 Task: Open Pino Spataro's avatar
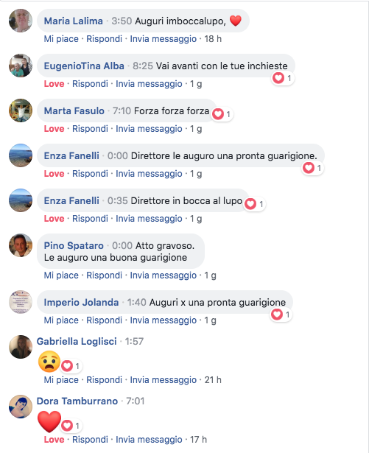(21, 245)
